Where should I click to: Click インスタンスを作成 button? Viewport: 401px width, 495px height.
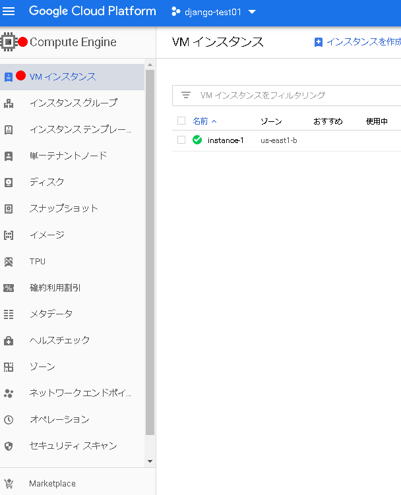pyautogui.click(x=357, y=42)
